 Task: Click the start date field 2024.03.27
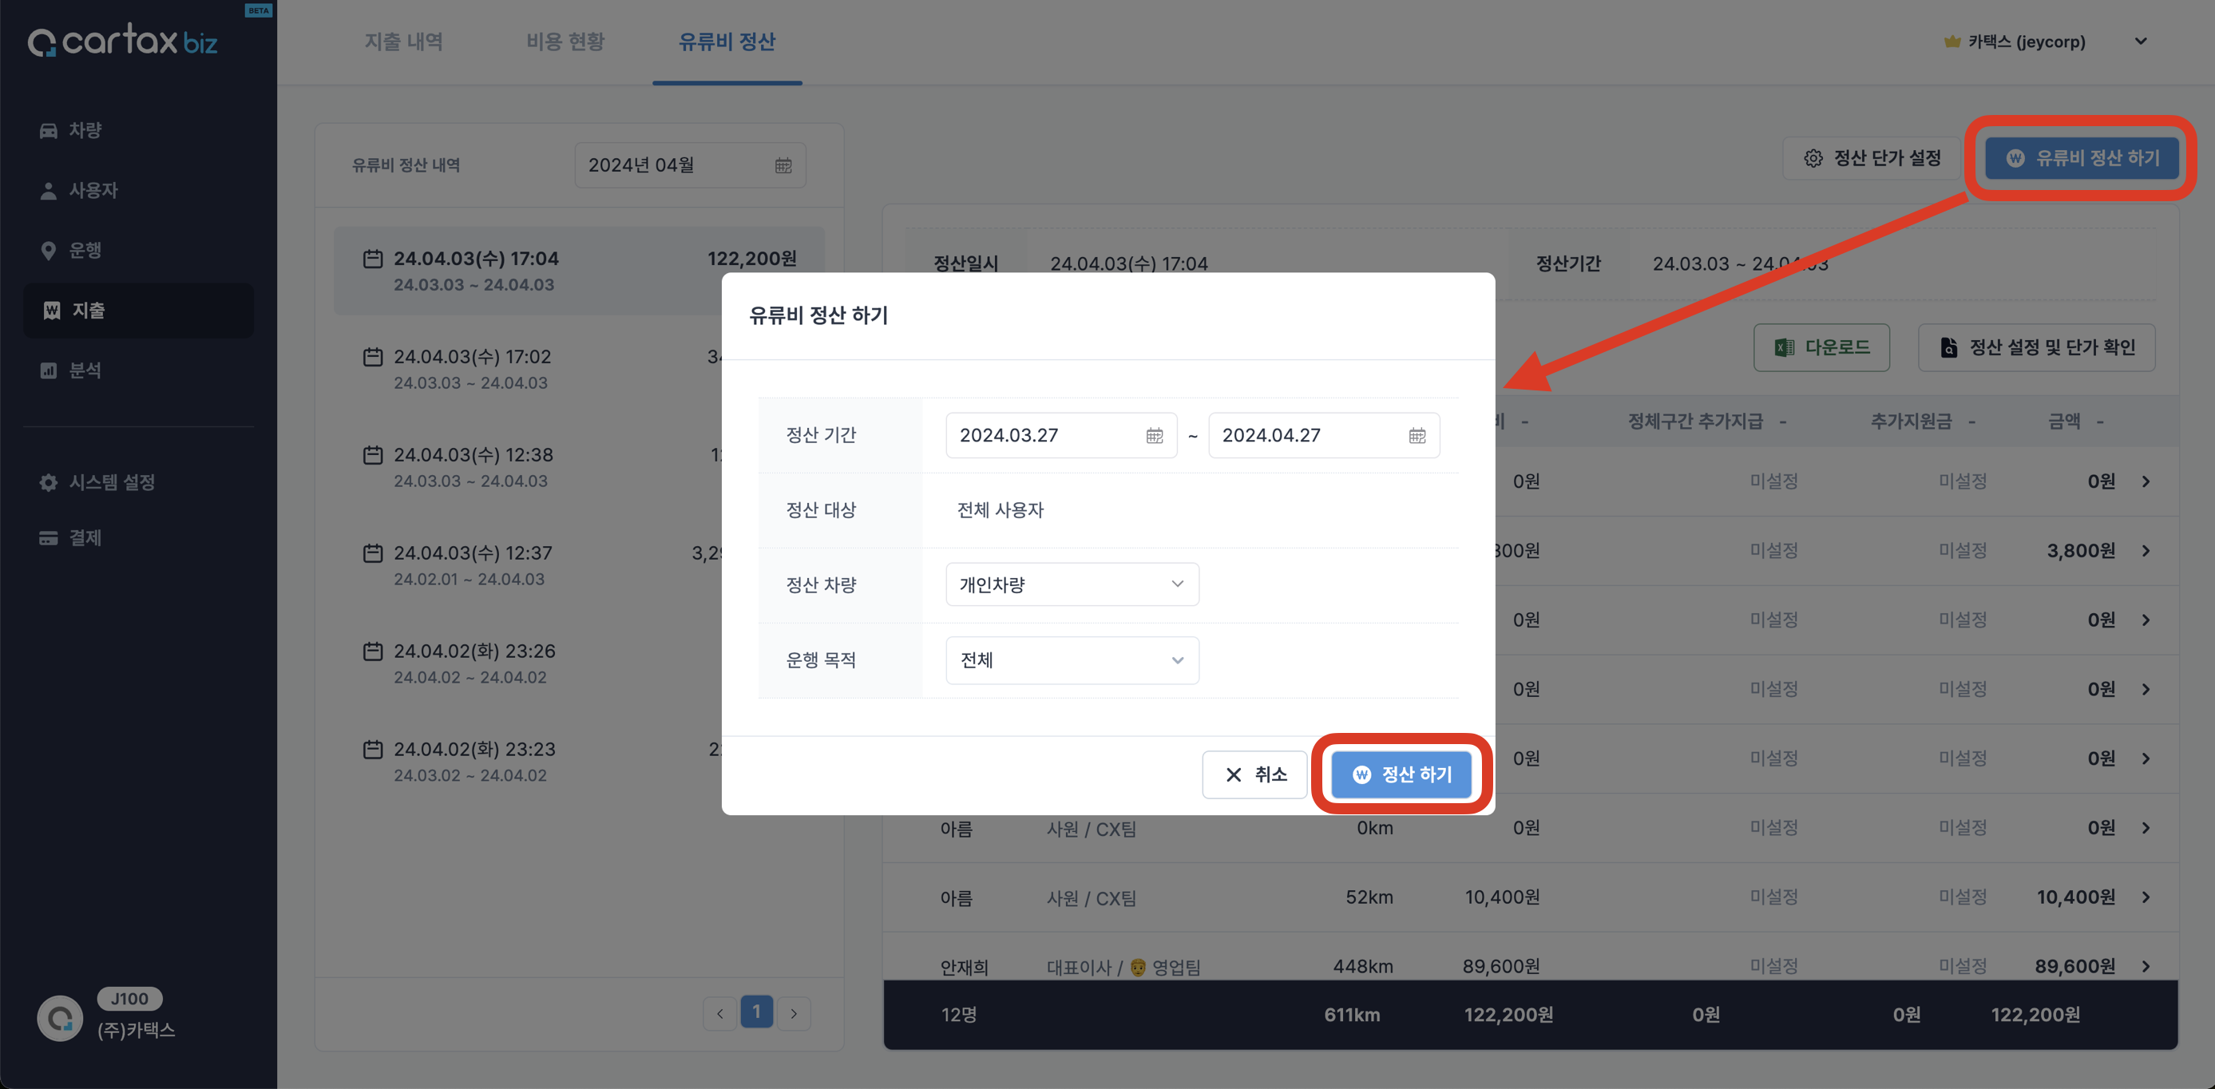click(x=1061, y=436)
